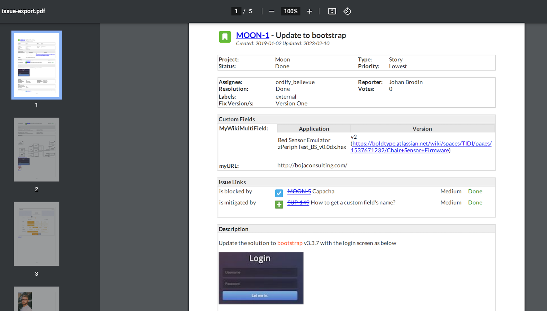Open the MOON-5 linked issue
The image size is (547, 311).
tap(299, 191)
